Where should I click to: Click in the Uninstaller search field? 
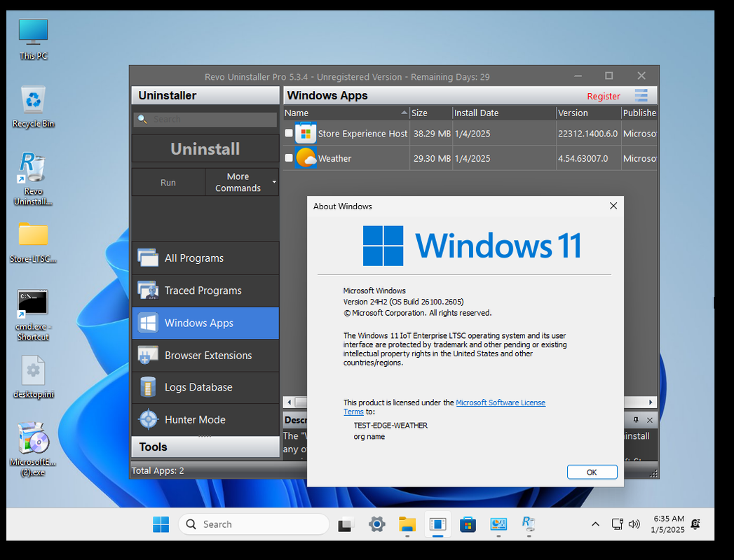pyautogui.click(x=205, y=119)
